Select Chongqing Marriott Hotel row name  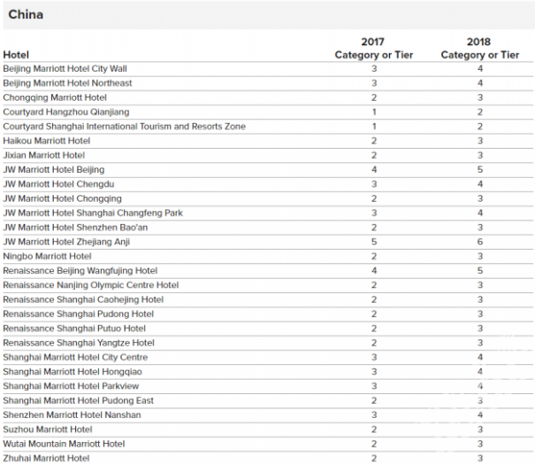tap(55, 97)
